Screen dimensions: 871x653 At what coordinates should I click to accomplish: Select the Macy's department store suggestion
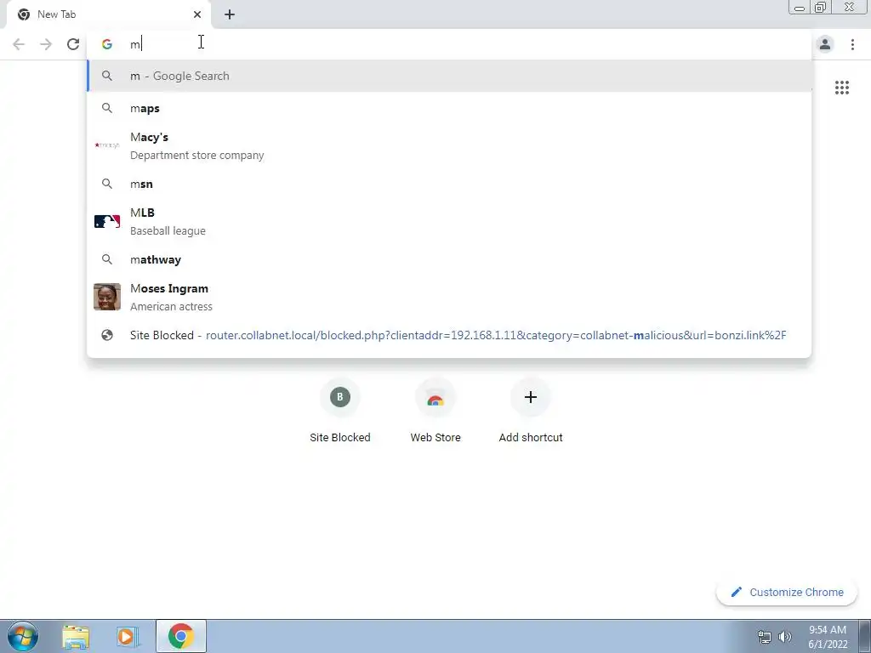tap(449, 145)
